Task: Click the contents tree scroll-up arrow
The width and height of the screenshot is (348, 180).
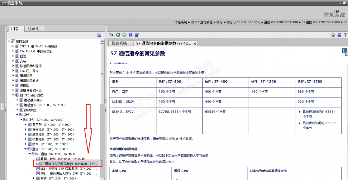Action: pos(102,42)
